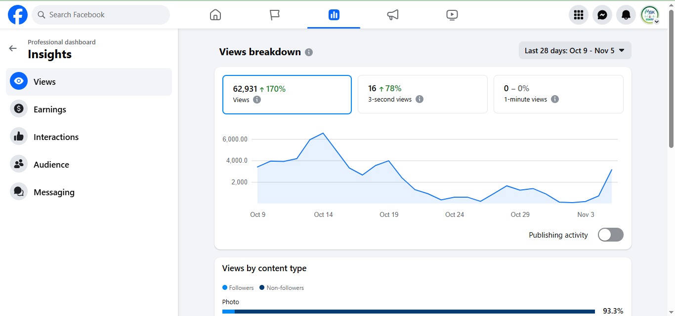Open the Ad Center megaphone icon
This screenshot has width=675, height=316.
(393, 15)
